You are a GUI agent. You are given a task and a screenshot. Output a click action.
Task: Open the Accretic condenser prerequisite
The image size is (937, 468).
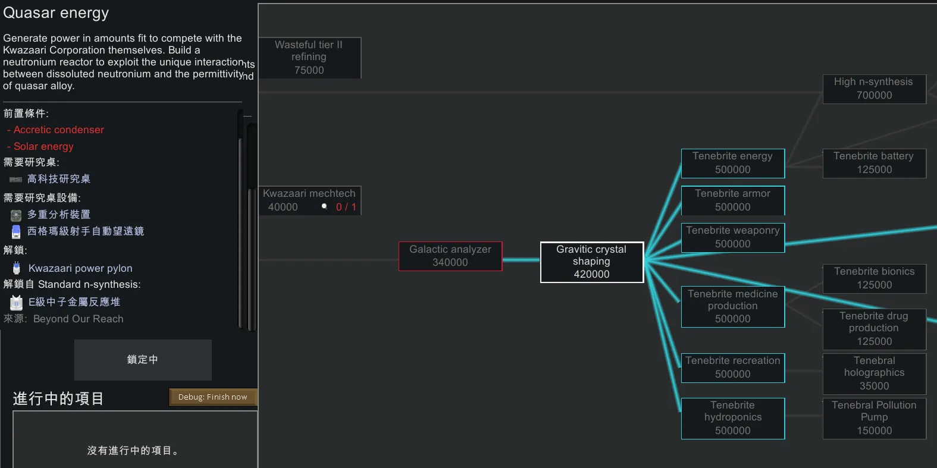point(58,130)
